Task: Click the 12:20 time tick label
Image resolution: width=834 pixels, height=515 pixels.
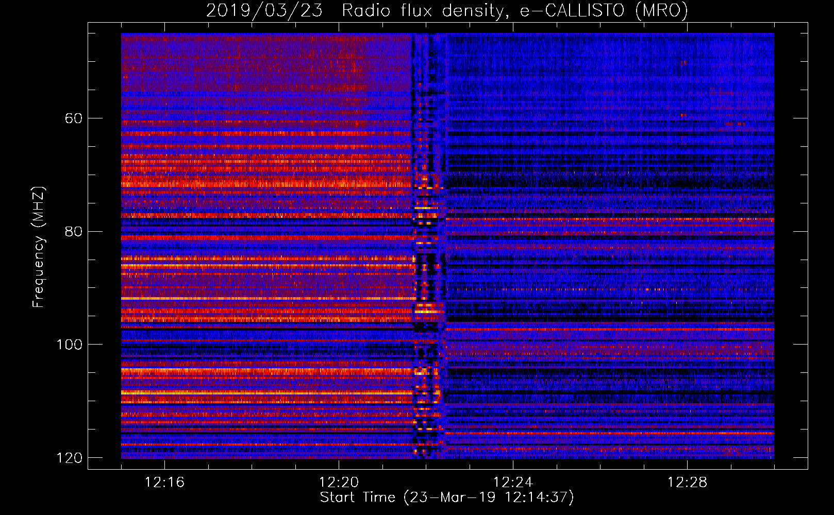Action: coord(339,483)
